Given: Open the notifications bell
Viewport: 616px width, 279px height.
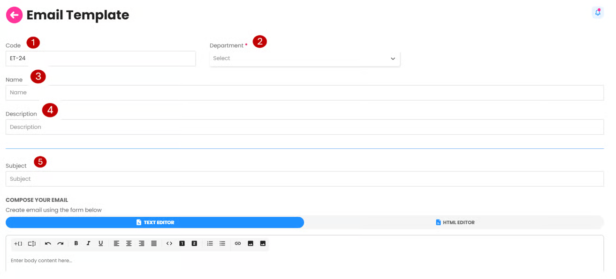Looking at the screenshot, I should [x=597, y=13].
